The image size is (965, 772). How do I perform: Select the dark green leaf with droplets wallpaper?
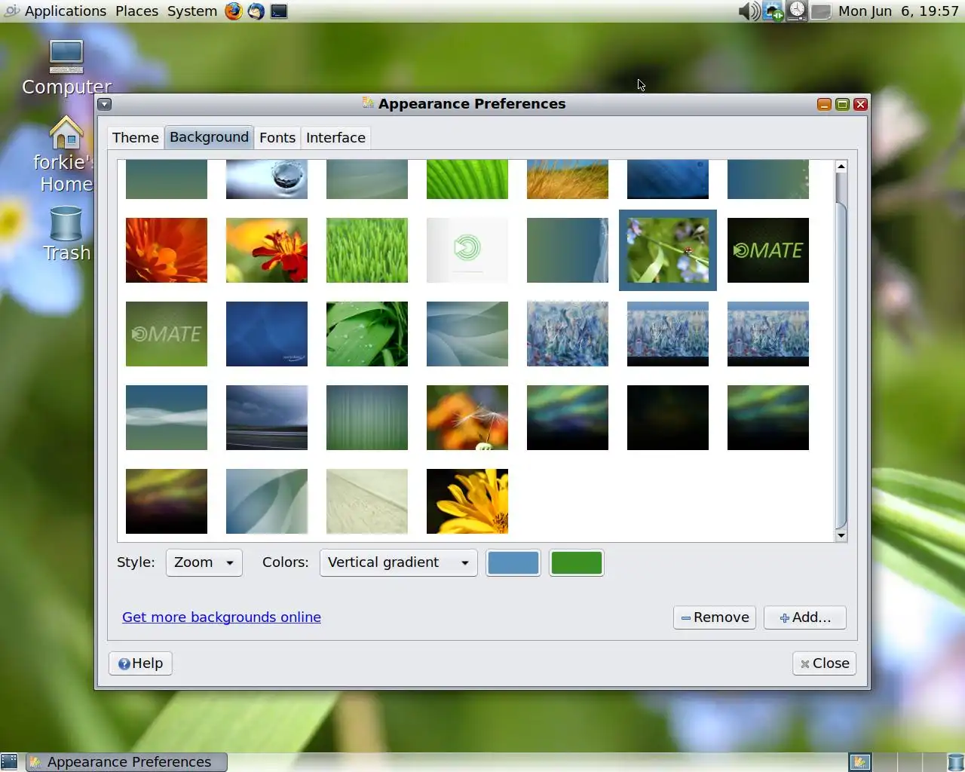[x=367, y=334]
